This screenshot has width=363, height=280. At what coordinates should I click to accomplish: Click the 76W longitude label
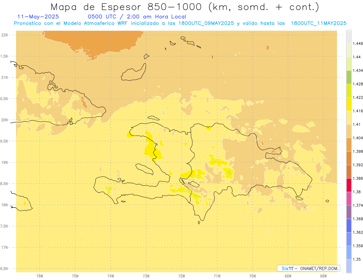[x=40, y=276]
